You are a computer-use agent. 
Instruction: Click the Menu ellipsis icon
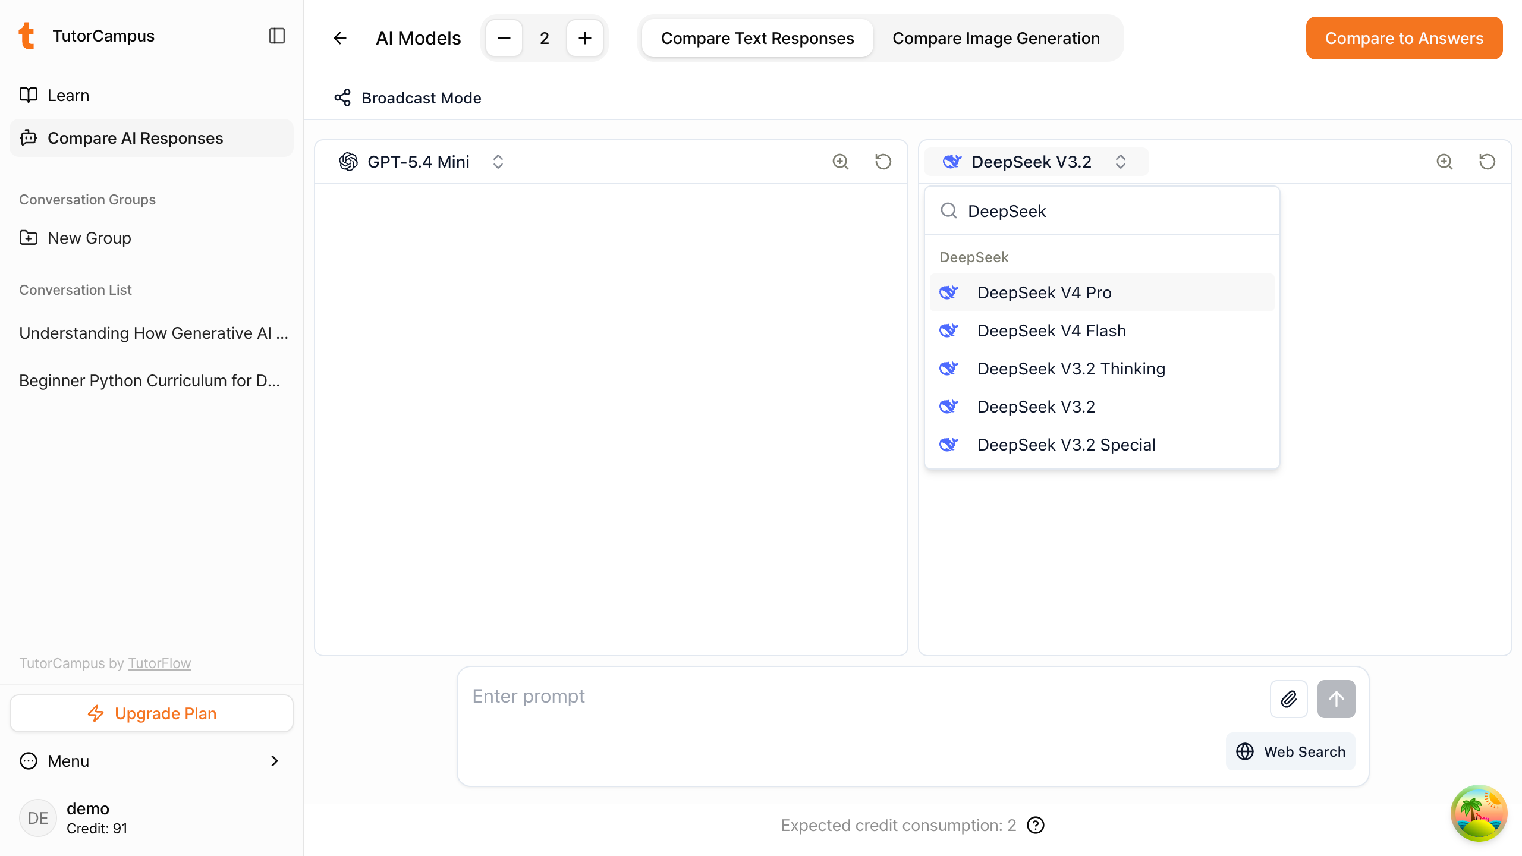[29, 761]
